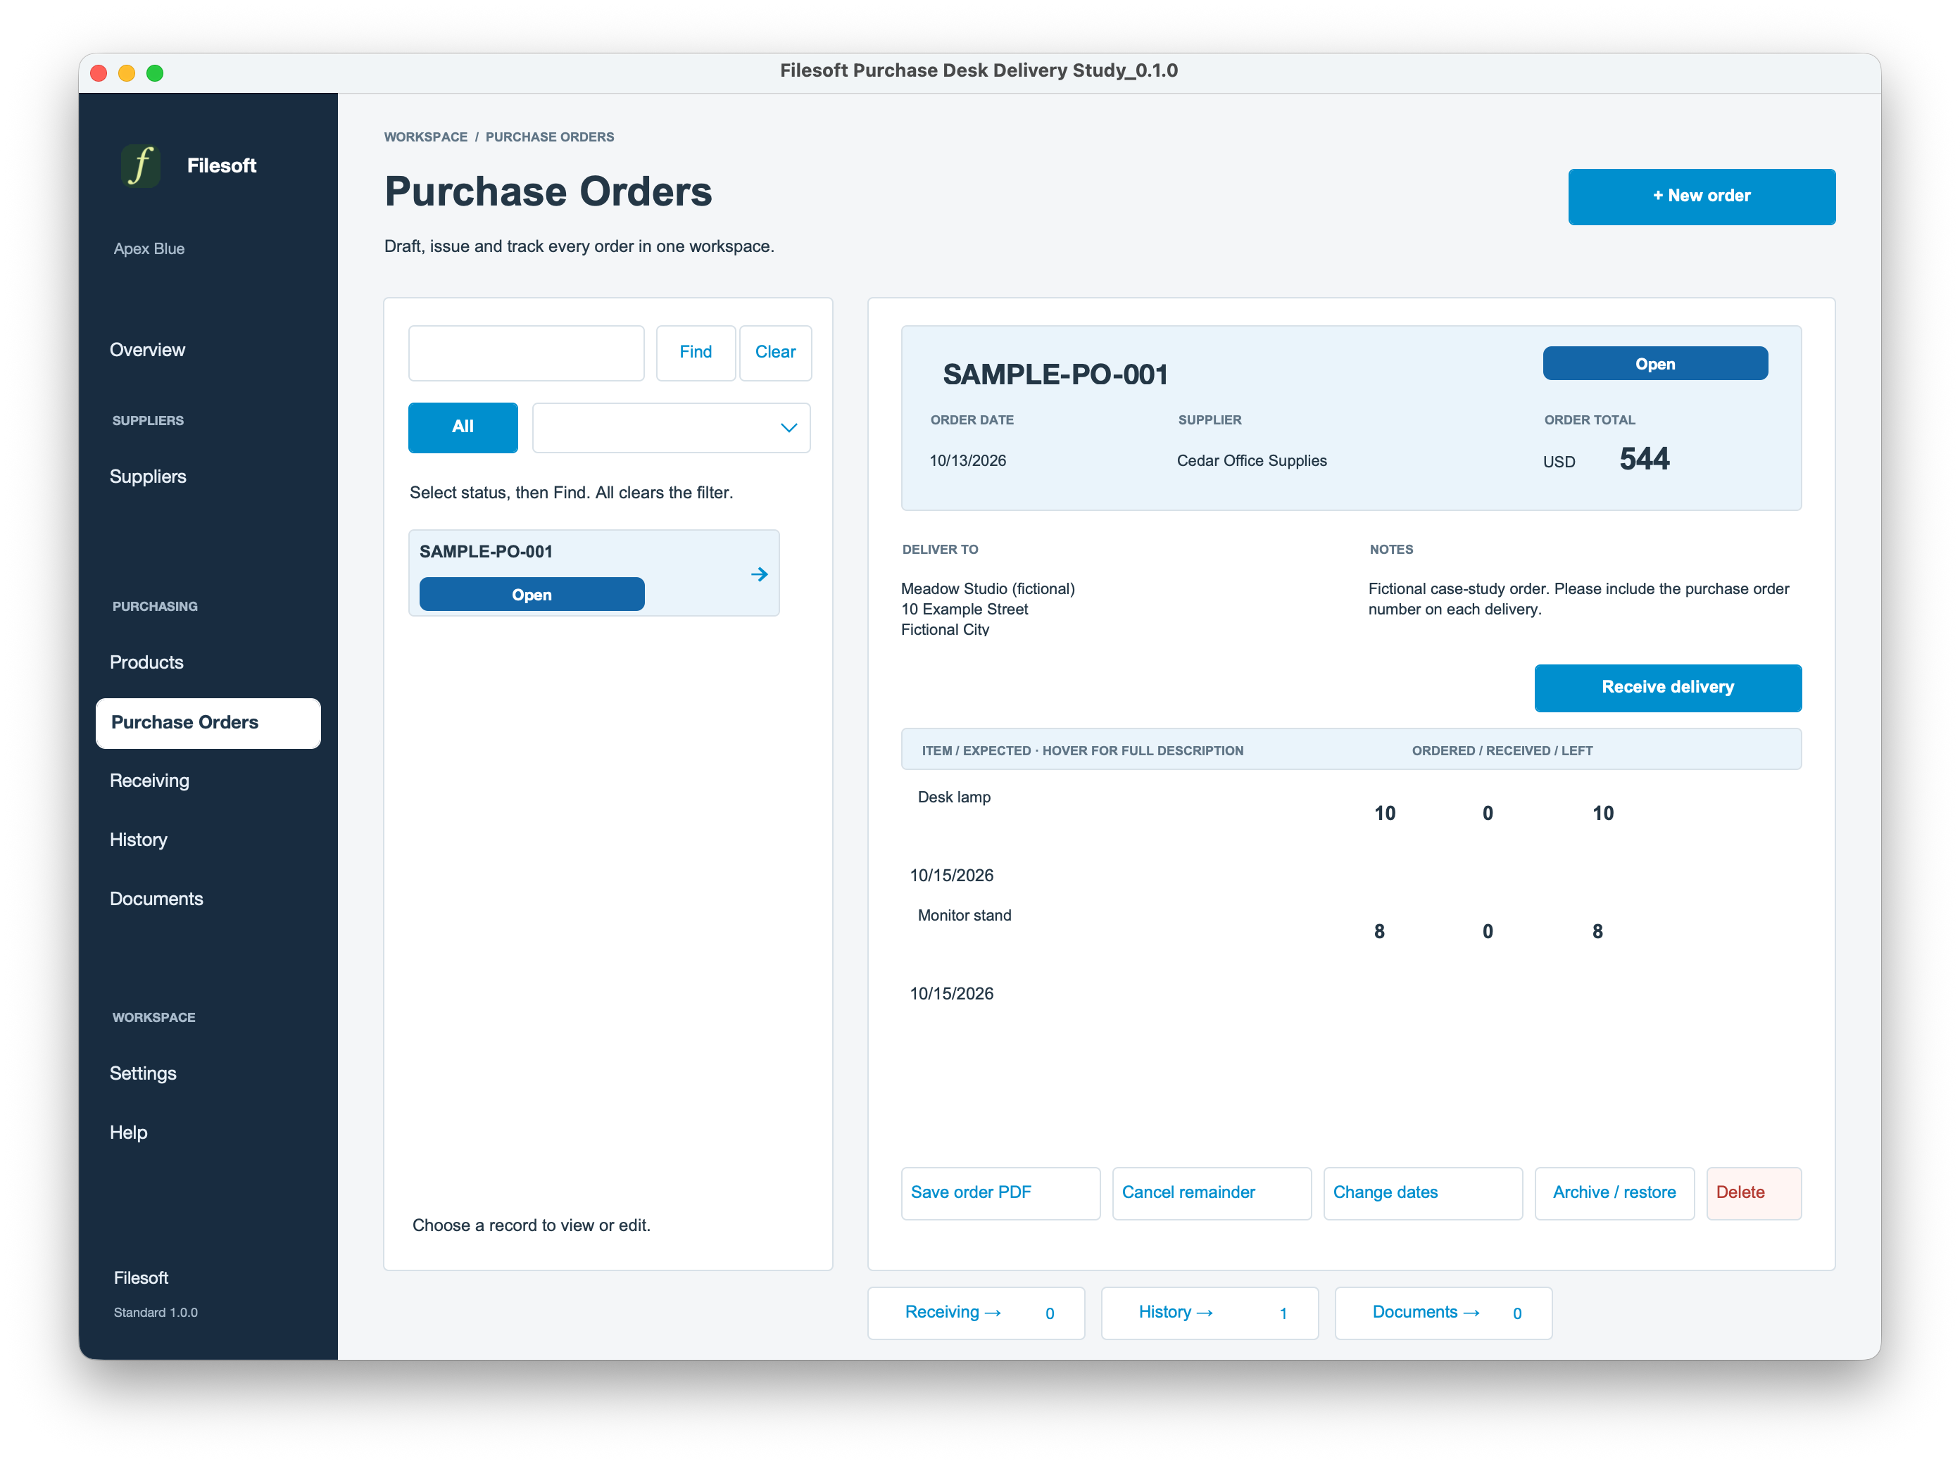Click Save order PDF
The width and height of the screenshot is (1960, 1464).
[x=1000, y=1193]
